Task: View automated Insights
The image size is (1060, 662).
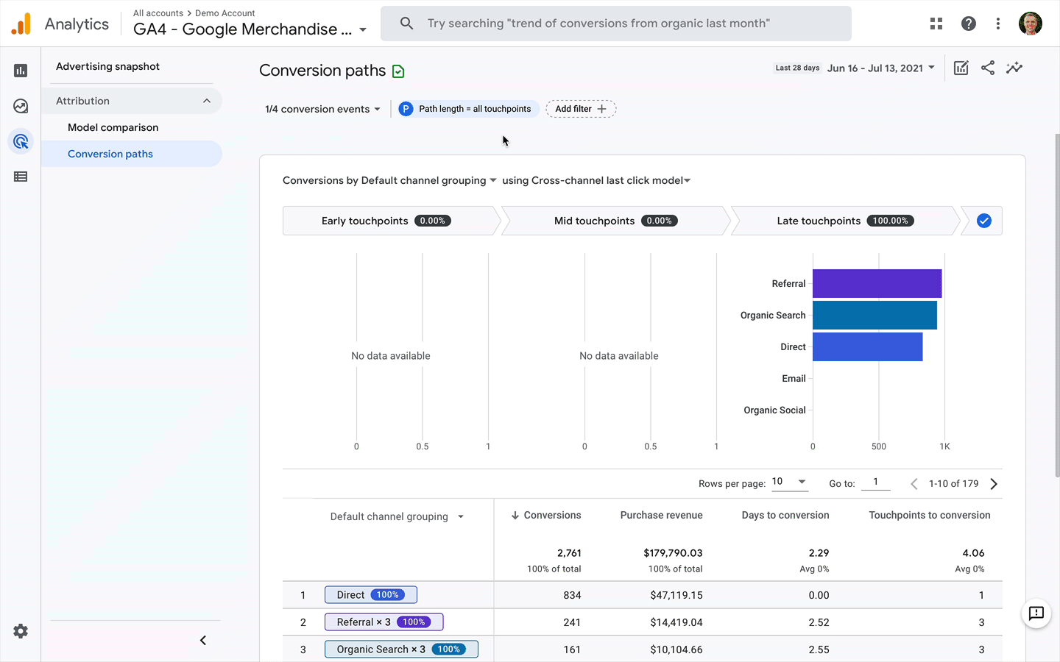Action: click(1014, 68)
